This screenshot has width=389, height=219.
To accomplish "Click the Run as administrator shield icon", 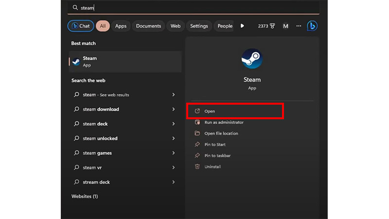I will (x=197, y=122).
